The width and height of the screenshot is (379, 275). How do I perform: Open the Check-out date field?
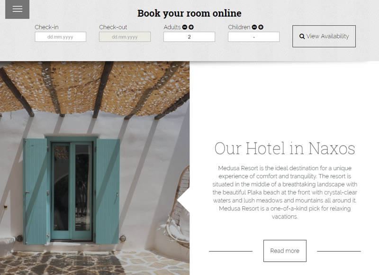[125, 37]
